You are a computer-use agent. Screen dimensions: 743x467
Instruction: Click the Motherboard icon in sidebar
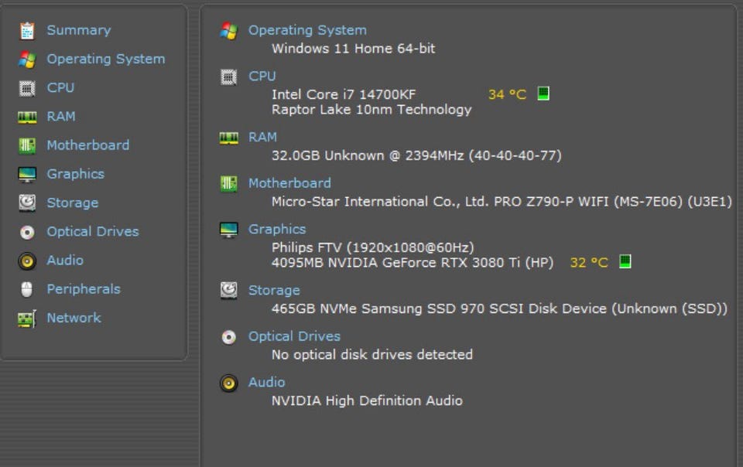pos(27,145)
